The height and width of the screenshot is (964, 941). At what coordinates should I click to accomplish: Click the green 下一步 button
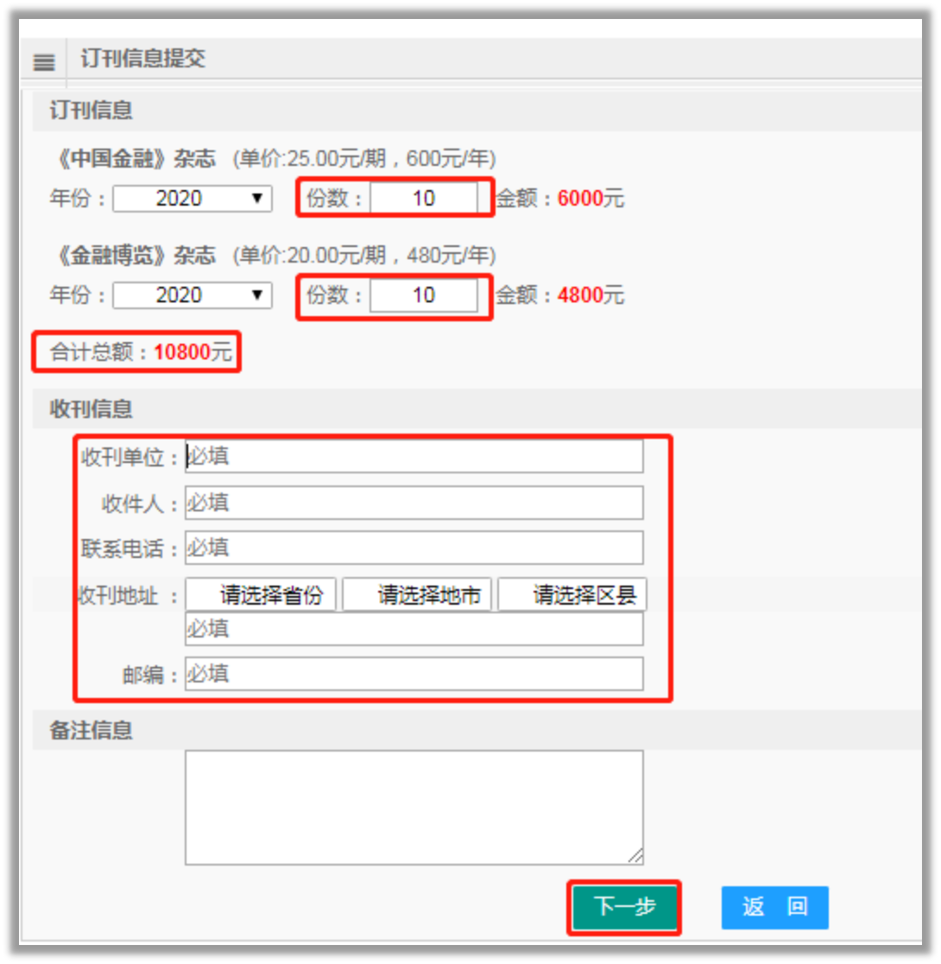click(x=624, y=907)
